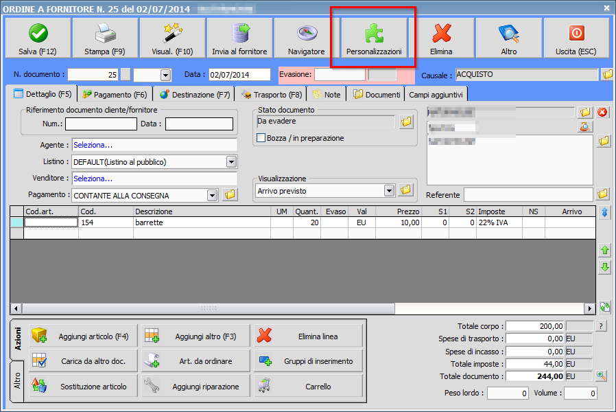The height and width of the screenshot is (412, 616).
Task: Click Art. da ordinare button
Action: [196, 361]
